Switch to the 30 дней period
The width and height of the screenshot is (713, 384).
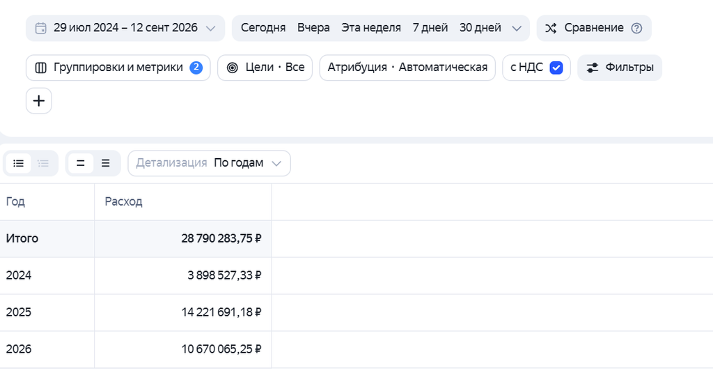(480, 28)
